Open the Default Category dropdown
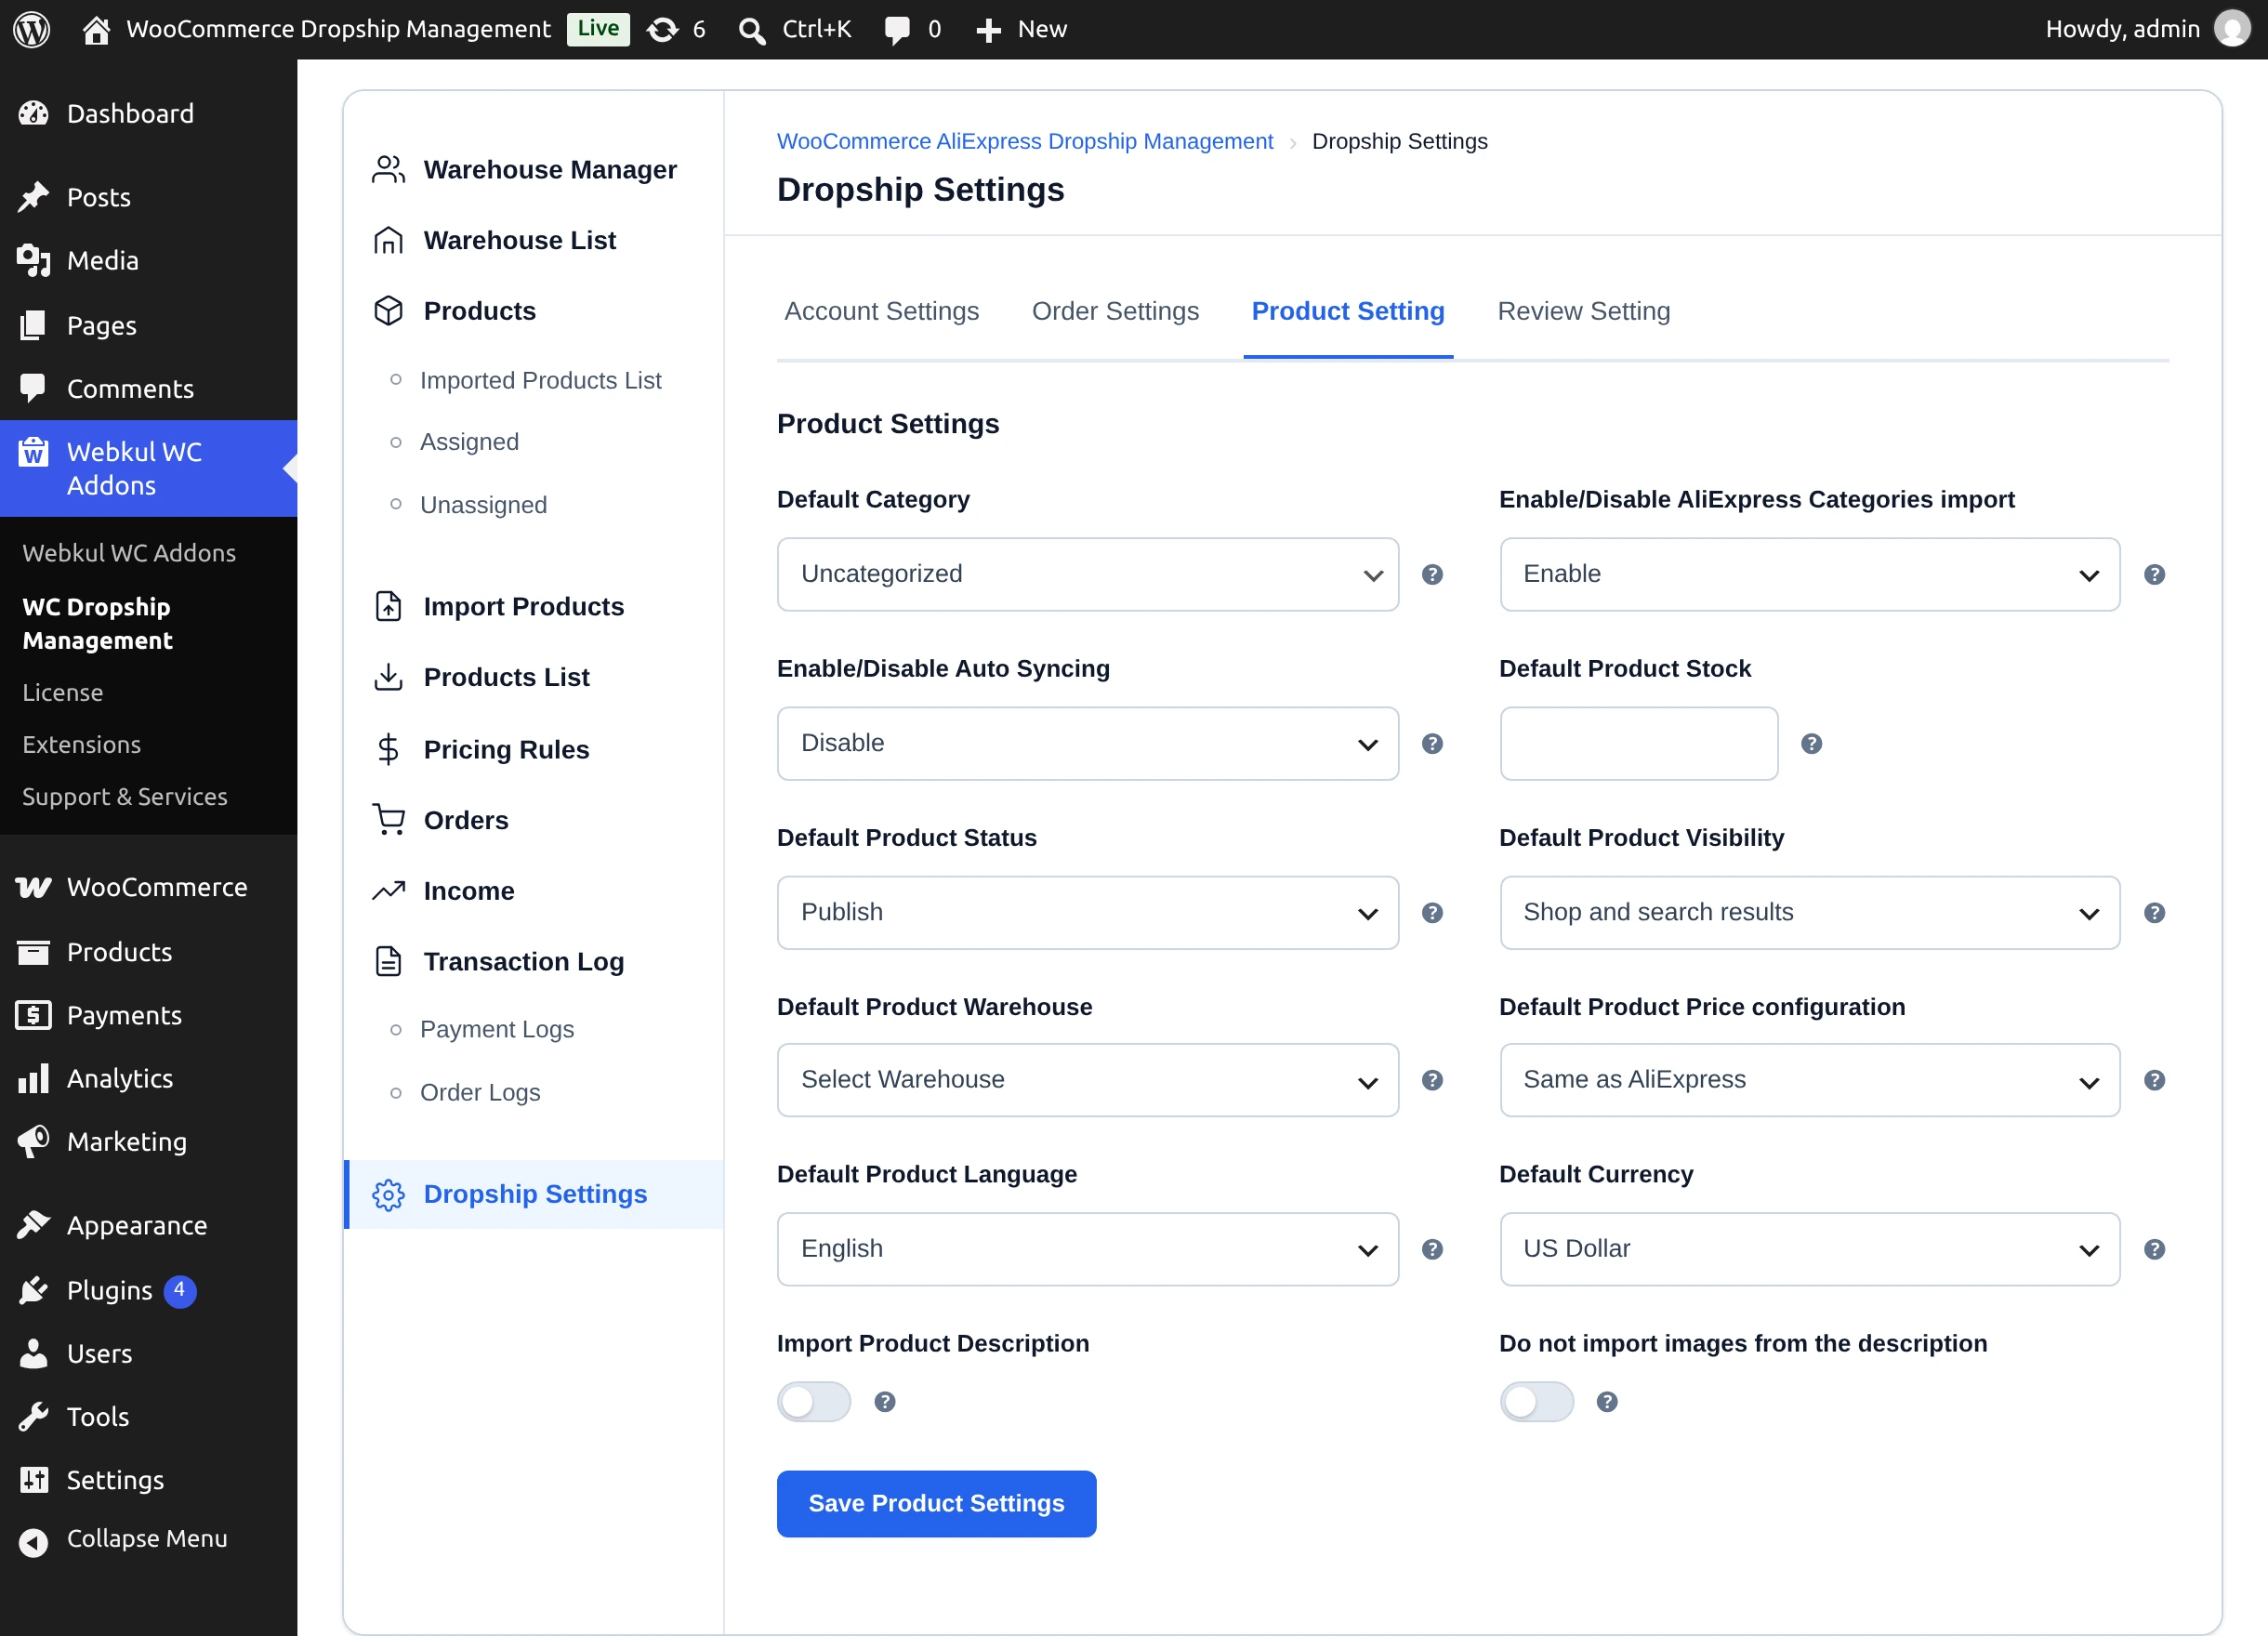 click(1087, 574)
